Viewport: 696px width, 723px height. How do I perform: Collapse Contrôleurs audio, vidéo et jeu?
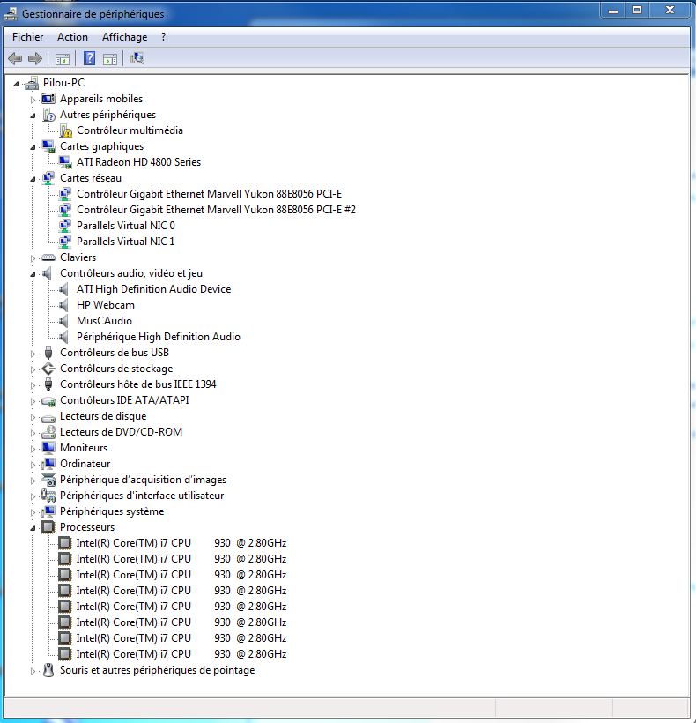click(33, 274)
